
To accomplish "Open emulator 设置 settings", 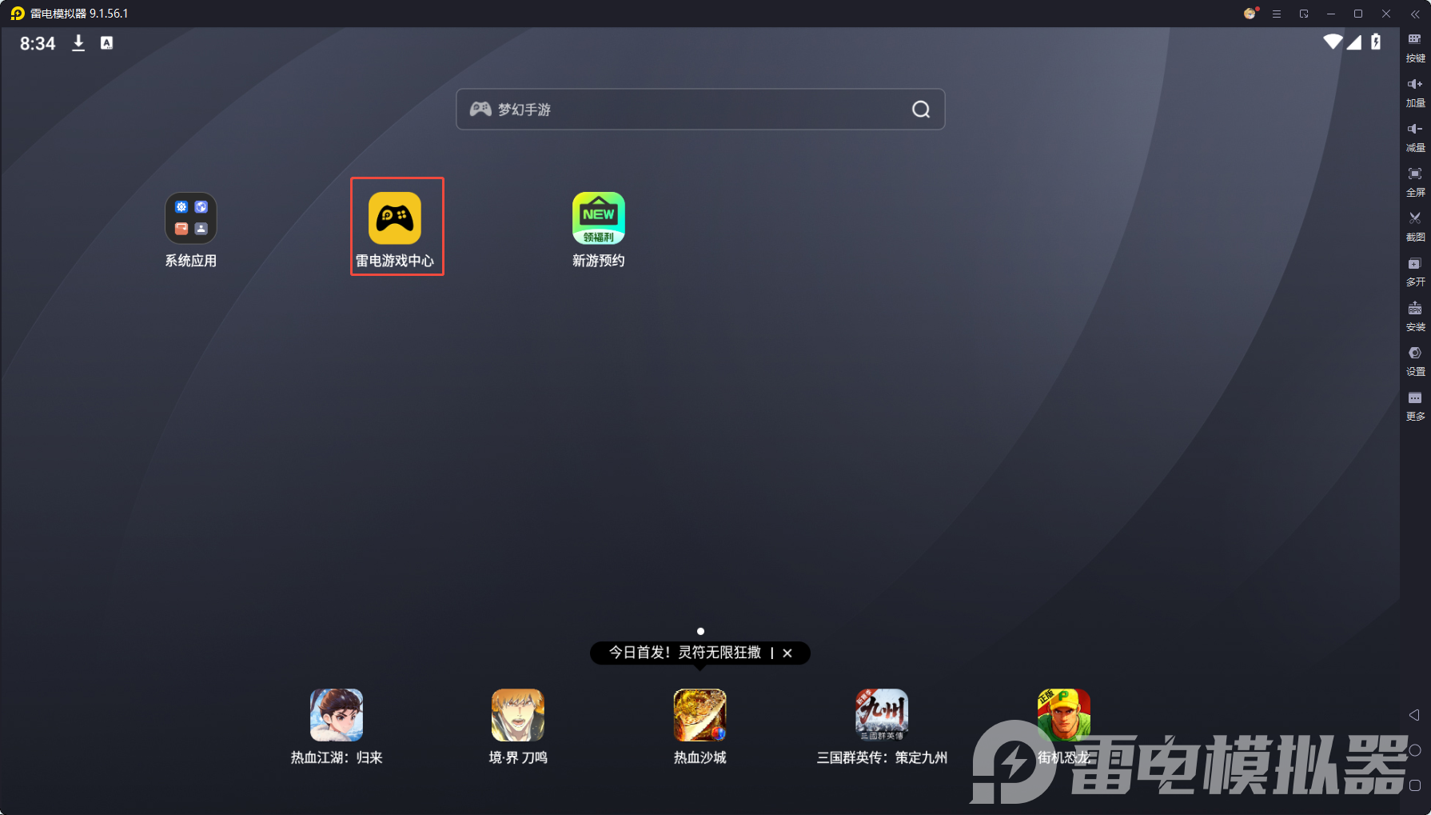I will click(1415, 362).
